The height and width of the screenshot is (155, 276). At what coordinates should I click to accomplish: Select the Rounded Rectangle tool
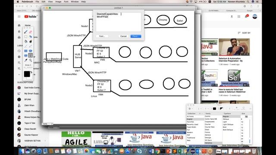pos(26,56)
